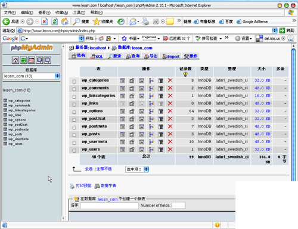Switch to the SQL tab
The width and height of the screenshot is (298, 229).
pyautogui.click(x=97, y=57)
